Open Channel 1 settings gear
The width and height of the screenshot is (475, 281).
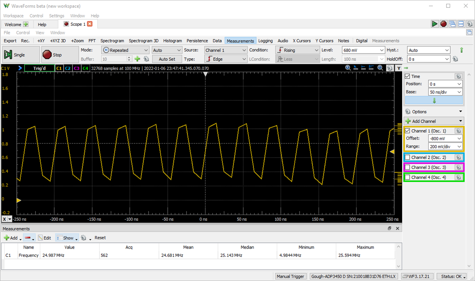[459, 131]
